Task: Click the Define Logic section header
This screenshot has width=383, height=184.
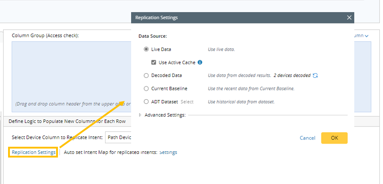Action: tap(67, 121)
